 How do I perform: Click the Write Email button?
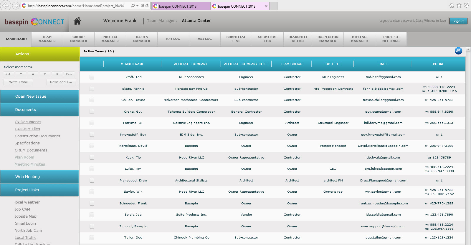18,82
